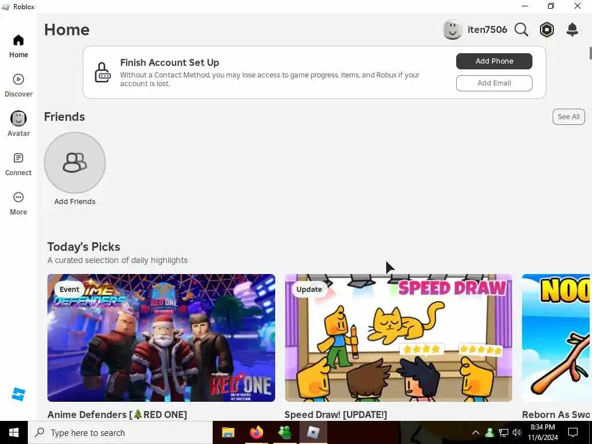Click the taskbar search box
The height and width of the screenshot is (444, 592).
120,432
